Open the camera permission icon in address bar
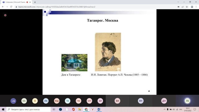The height and width of the screenshot is (112, 199). 178,7
